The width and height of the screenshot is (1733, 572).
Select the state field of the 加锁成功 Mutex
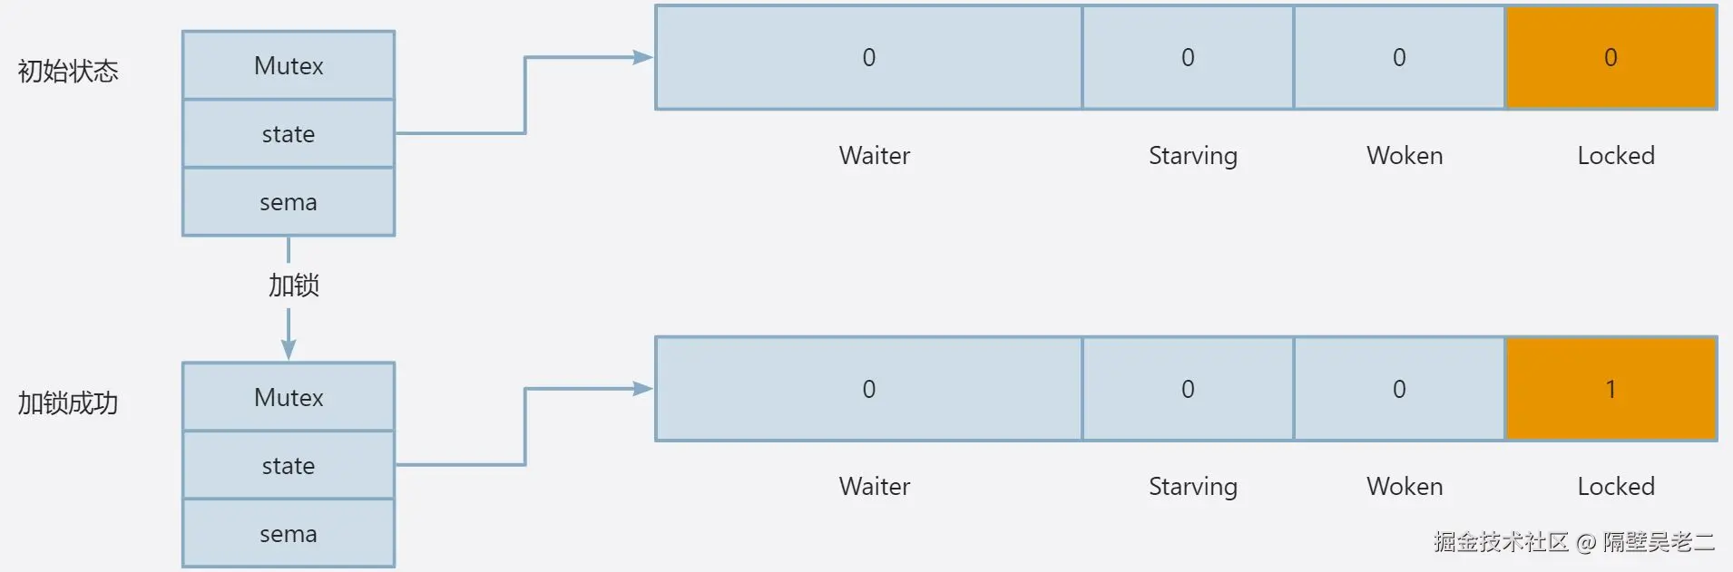[289, 466]
